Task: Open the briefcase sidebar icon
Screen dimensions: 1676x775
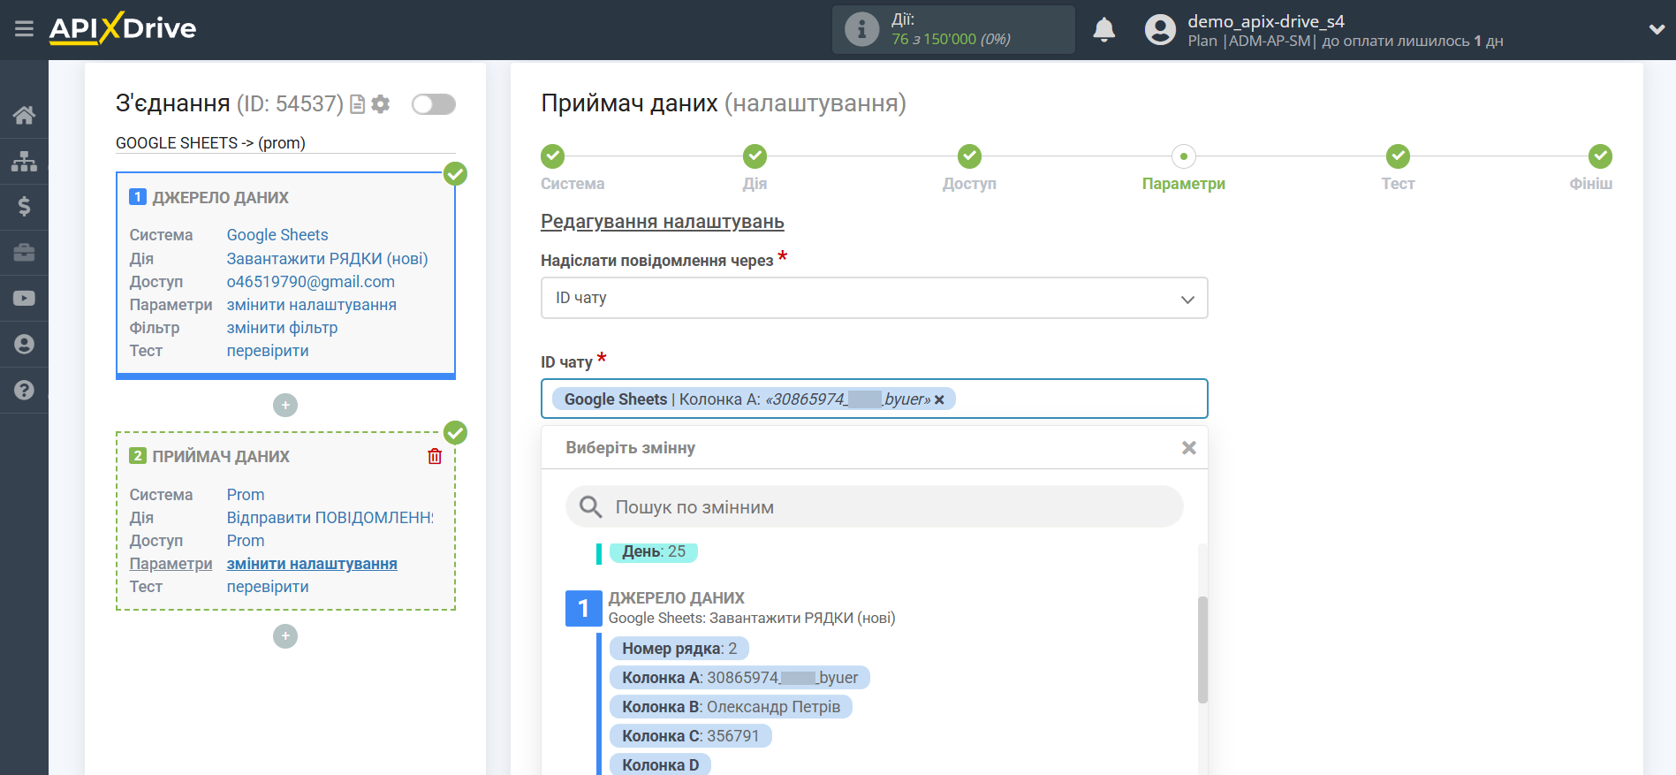Action: 24,253
